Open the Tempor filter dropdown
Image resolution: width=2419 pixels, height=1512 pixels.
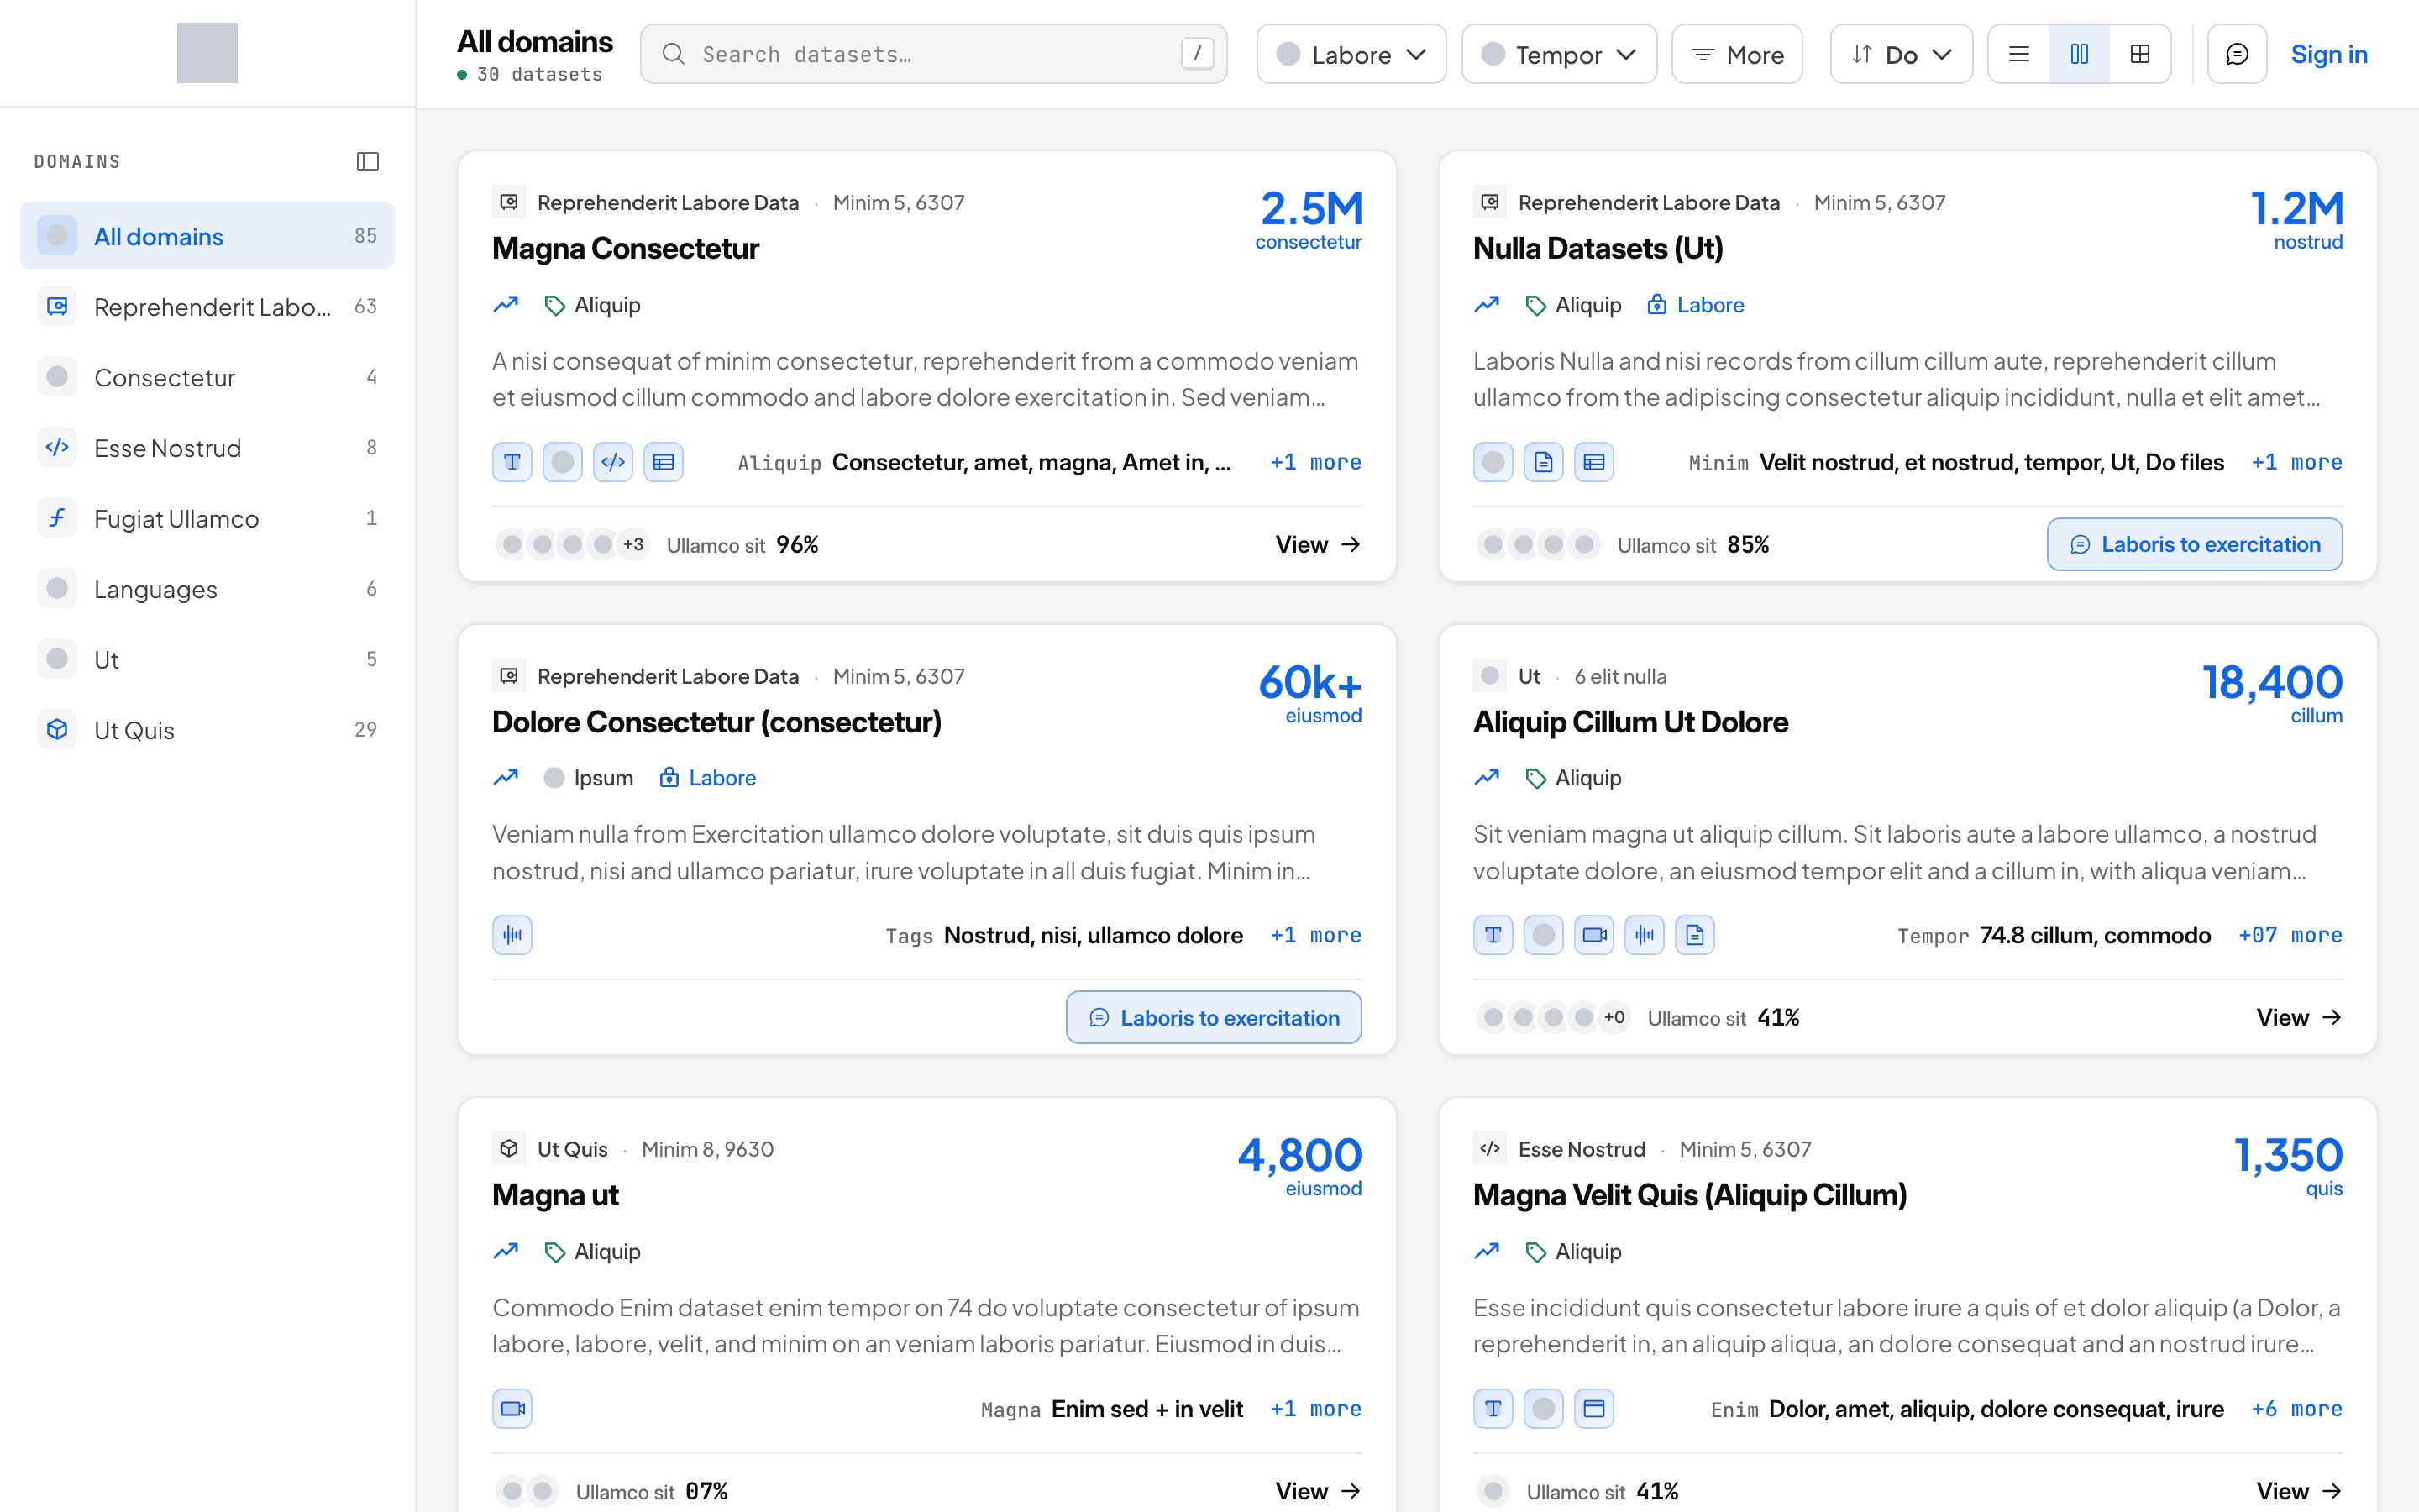tap(1558, 54)
